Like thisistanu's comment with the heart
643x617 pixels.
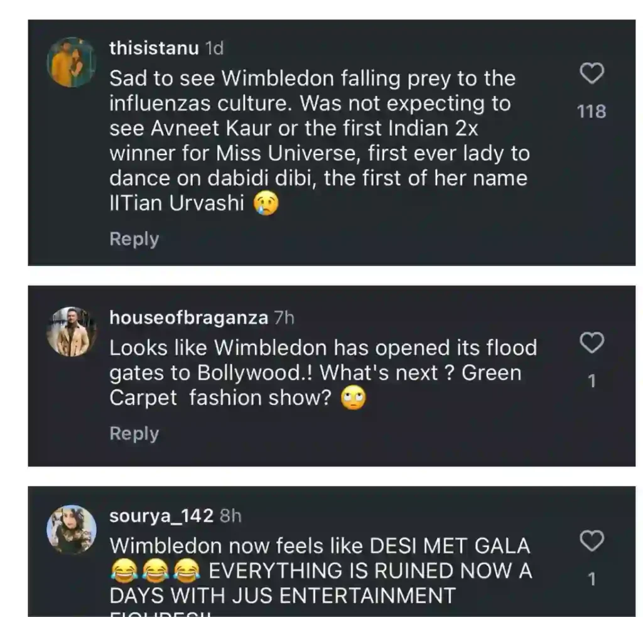(x=591, y=74)
